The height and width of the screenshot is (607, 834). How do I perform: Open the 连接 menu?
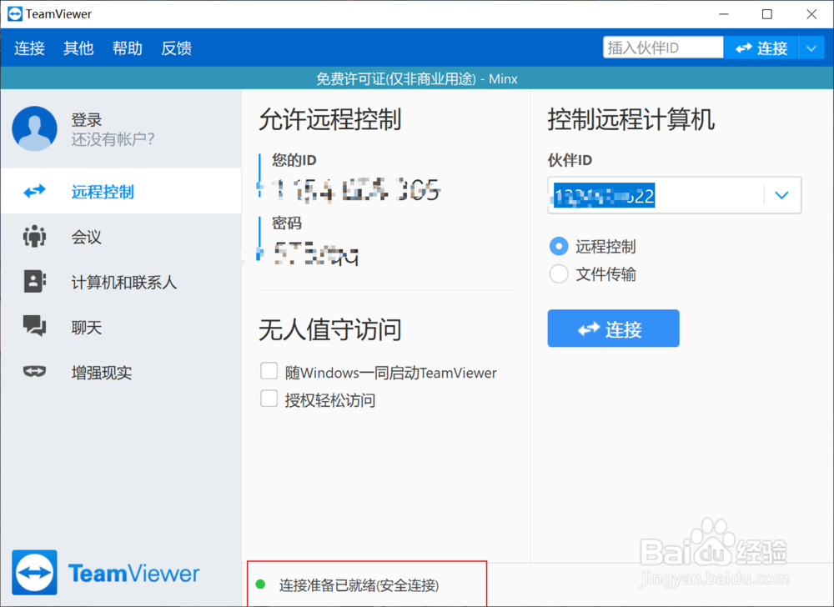point(30,48)
